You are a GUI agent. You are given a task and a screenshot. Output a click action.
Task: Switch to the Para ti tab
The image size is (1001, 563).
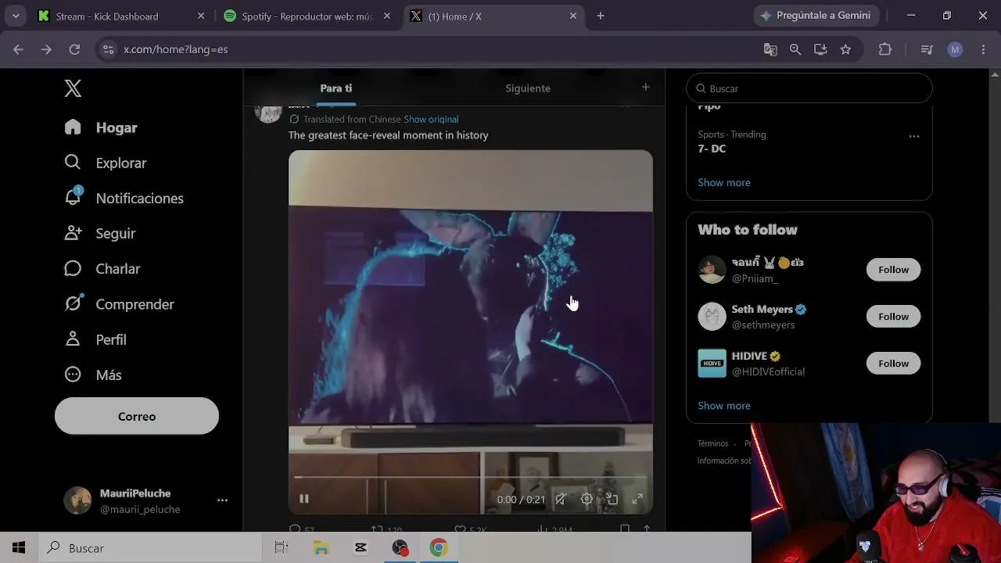click(336, 88)
